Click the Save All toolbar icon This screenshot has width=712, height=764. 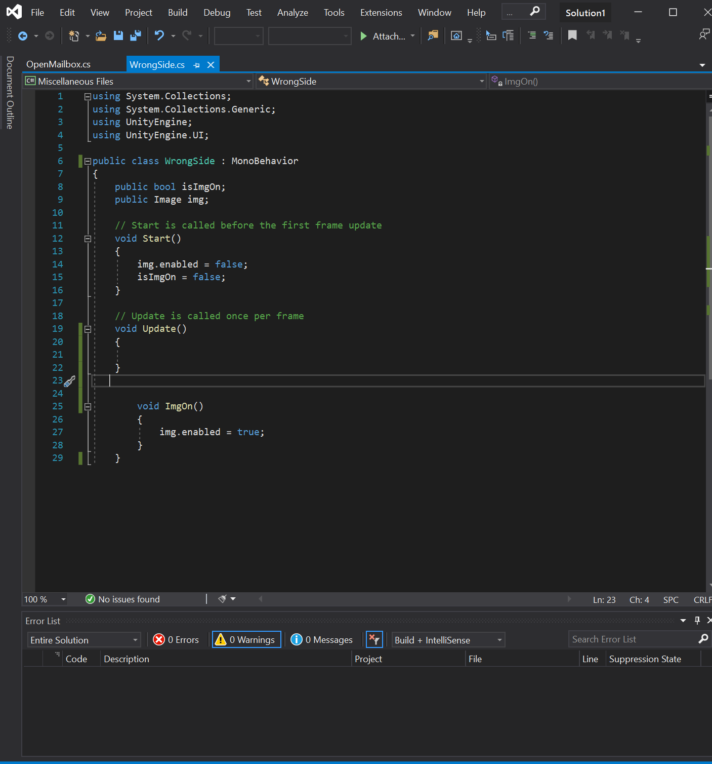click(x=135, y=35)
